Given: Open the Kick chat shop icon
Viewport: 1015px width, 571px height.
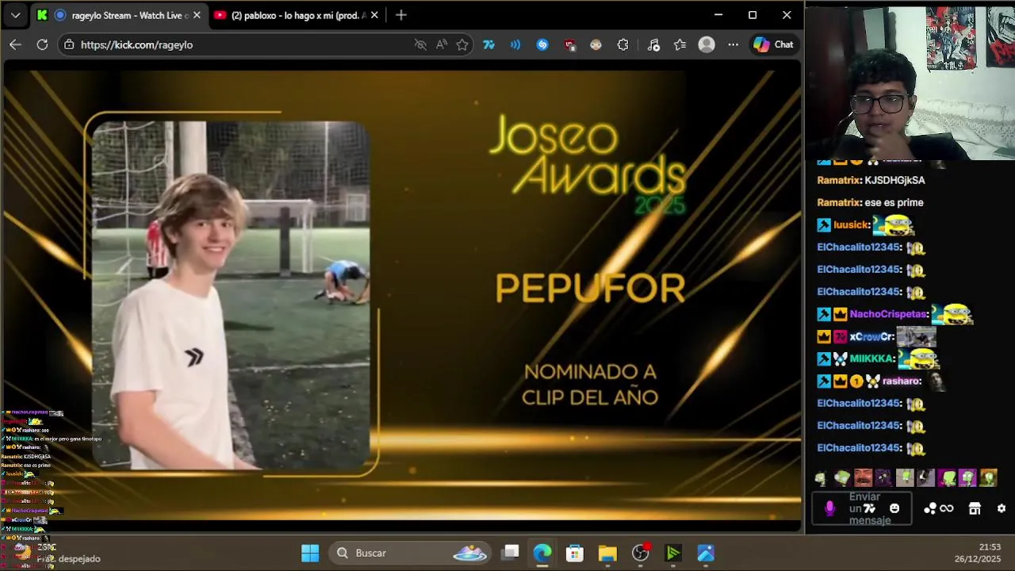Looking at the screenshot, I should (x=975, y=508).
